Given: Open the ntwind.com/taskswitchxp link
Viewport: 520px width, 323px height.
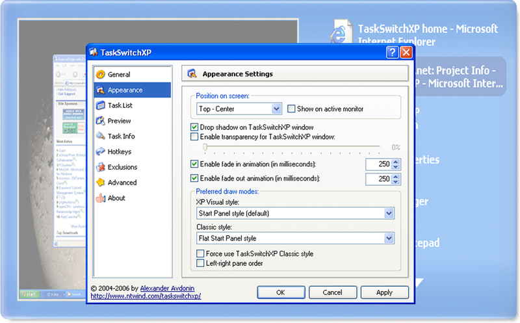Looking at the screenshot, I should pos(146,296).
